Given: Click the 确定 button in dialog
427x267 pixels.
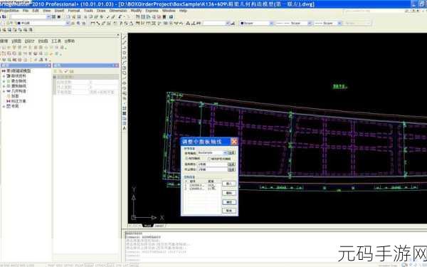Looking at the screenshot, I should [229, 202].
